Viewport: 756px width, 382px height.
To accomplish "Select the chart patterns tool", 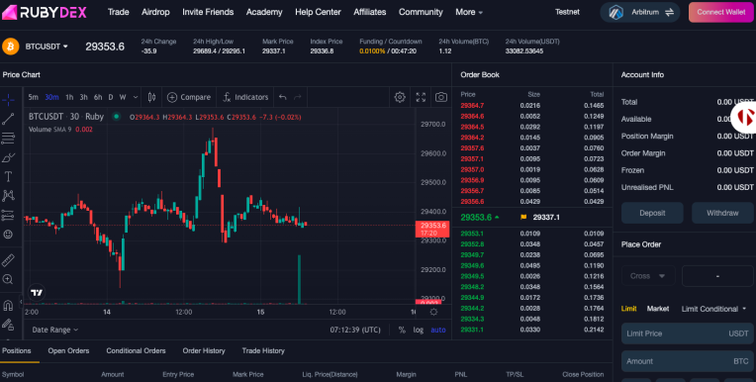I will click(8, 196).
